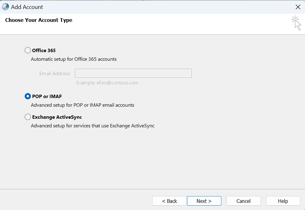
Task: Click the Email Address field label
Action: 55,73
